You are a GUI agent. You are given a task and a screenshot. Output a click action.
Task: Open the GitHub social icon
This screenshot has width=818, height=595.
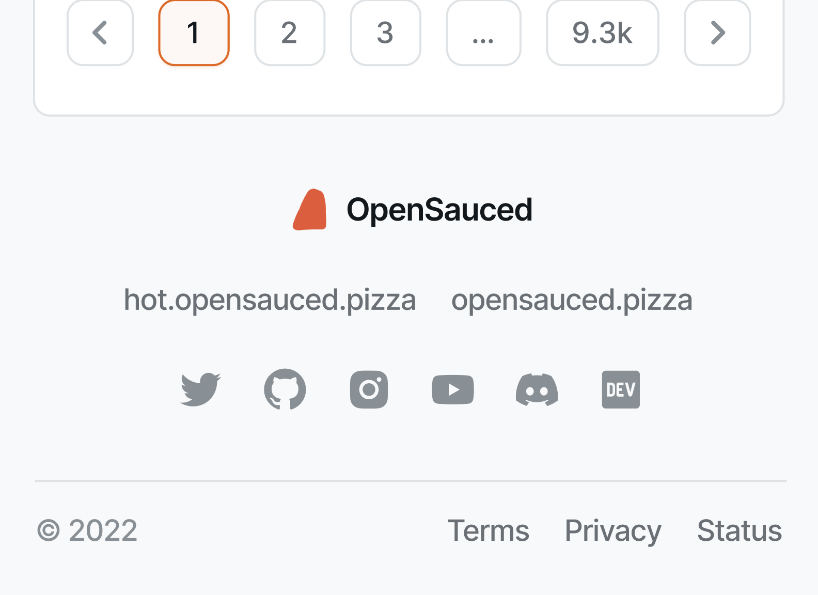pyautogui.click(x=285, y=389)
